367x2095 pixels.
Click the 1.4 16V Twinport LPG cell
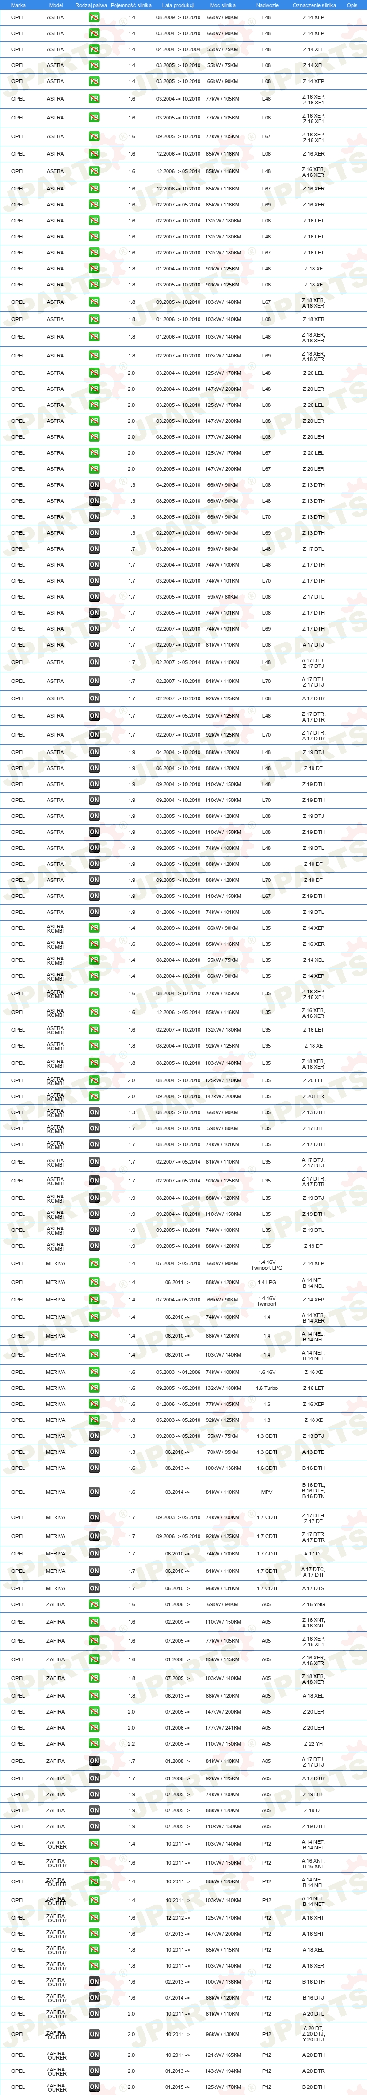coord(266,1265)
